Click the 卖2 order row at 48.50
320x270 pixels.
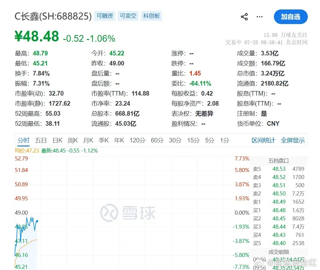(x=278, y=194)
